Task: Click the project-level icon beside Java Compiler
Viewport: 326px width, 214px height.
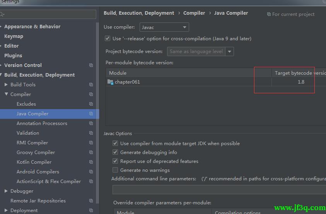Action: (91, 114)
